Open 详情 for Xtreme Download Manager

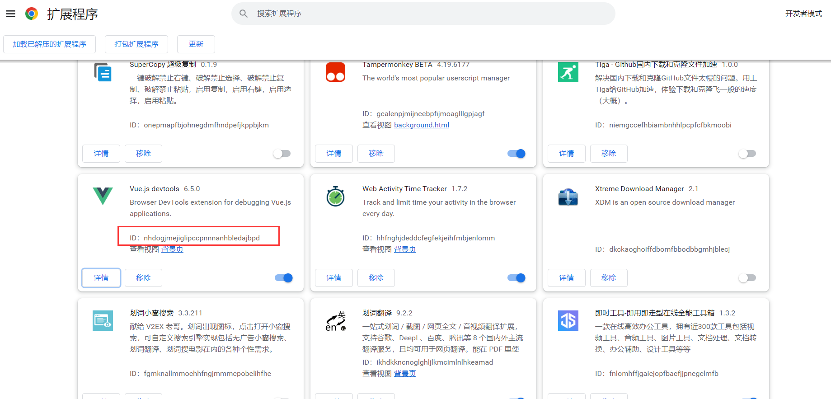[567, 278]
